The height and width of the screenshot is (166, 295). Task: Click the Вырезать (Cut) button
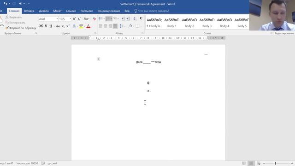13,17
